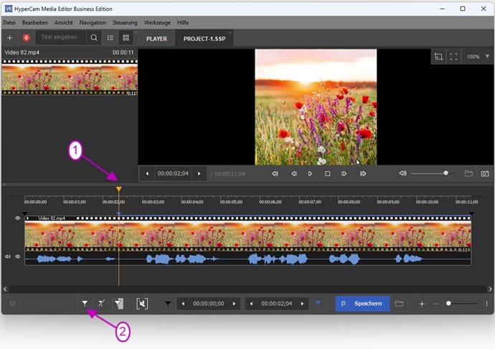Take a snapshot with the camera icon

tap(485, 173)
